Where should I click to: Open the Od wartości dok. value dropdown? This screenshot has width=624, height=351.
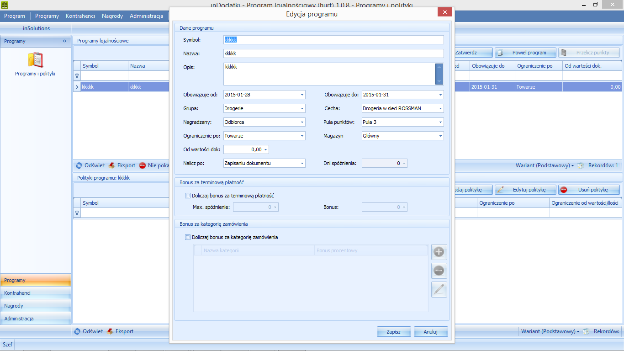(266, 149)
